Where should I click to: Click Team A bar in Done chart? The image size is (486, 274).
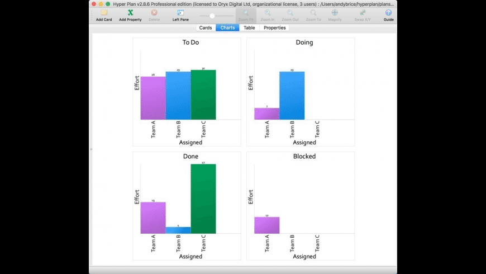click(153, 218)
